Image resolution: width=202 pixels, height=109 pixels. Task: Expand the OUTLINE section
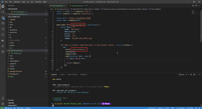tap(11, 100)
